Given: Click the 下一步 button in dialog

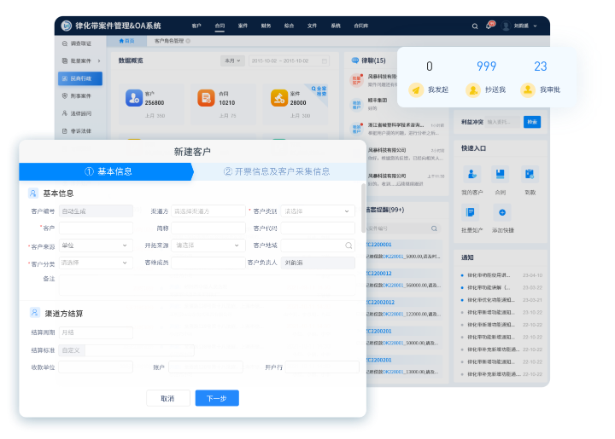Looking at the screenshot, I should pyautogui.click(x=217, y=398).
